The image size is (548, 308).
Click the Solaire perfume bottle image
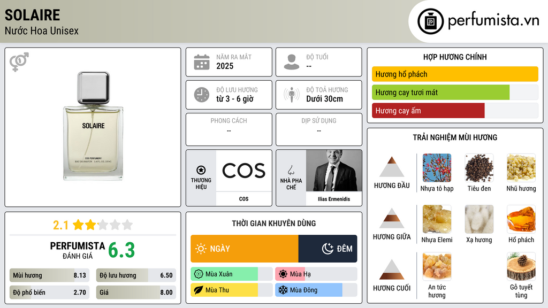(x=93, y=126)
